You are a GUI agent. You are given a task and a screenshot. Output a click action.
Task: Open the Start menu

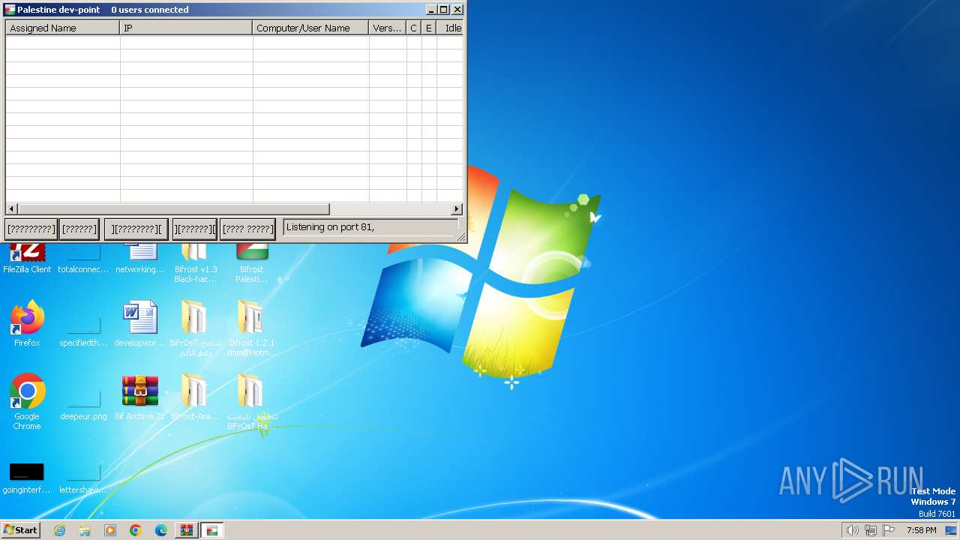[21, 530]
